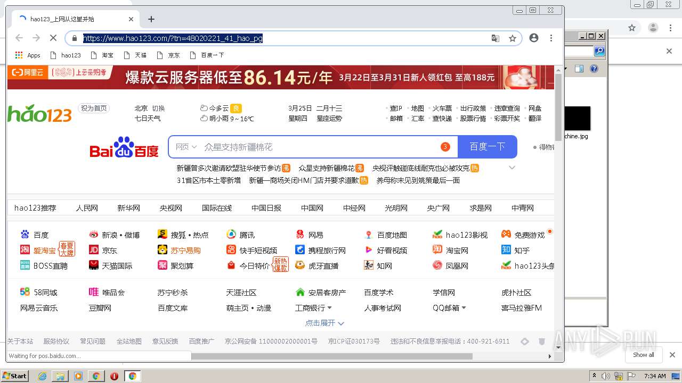682x383 pixels.
Task: Bookmark this page with the star icon
Action: point(513,38)
